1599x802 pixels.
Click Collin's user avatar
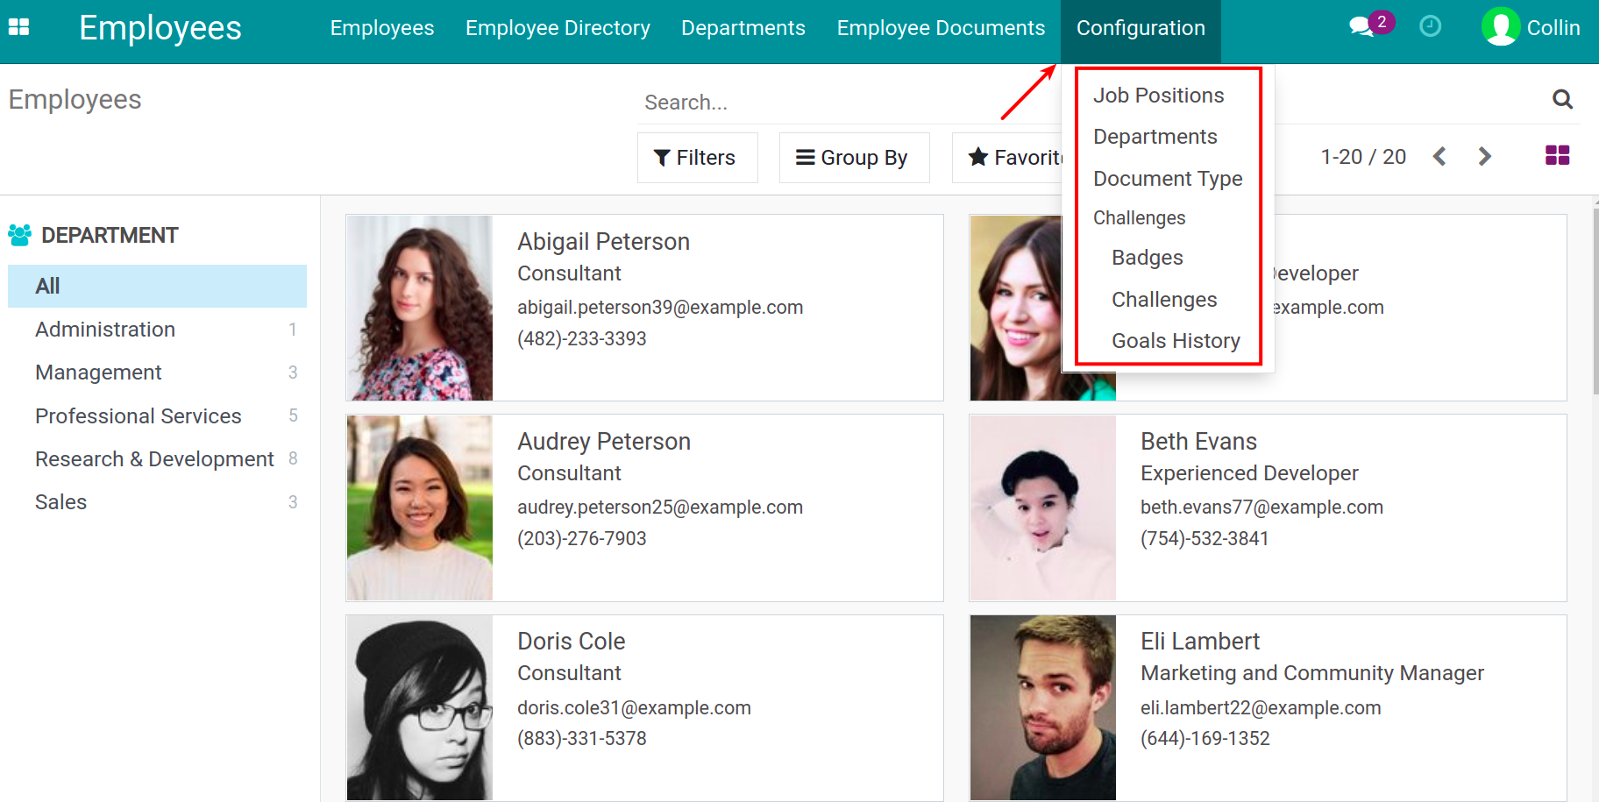(x=1500, y=27)
